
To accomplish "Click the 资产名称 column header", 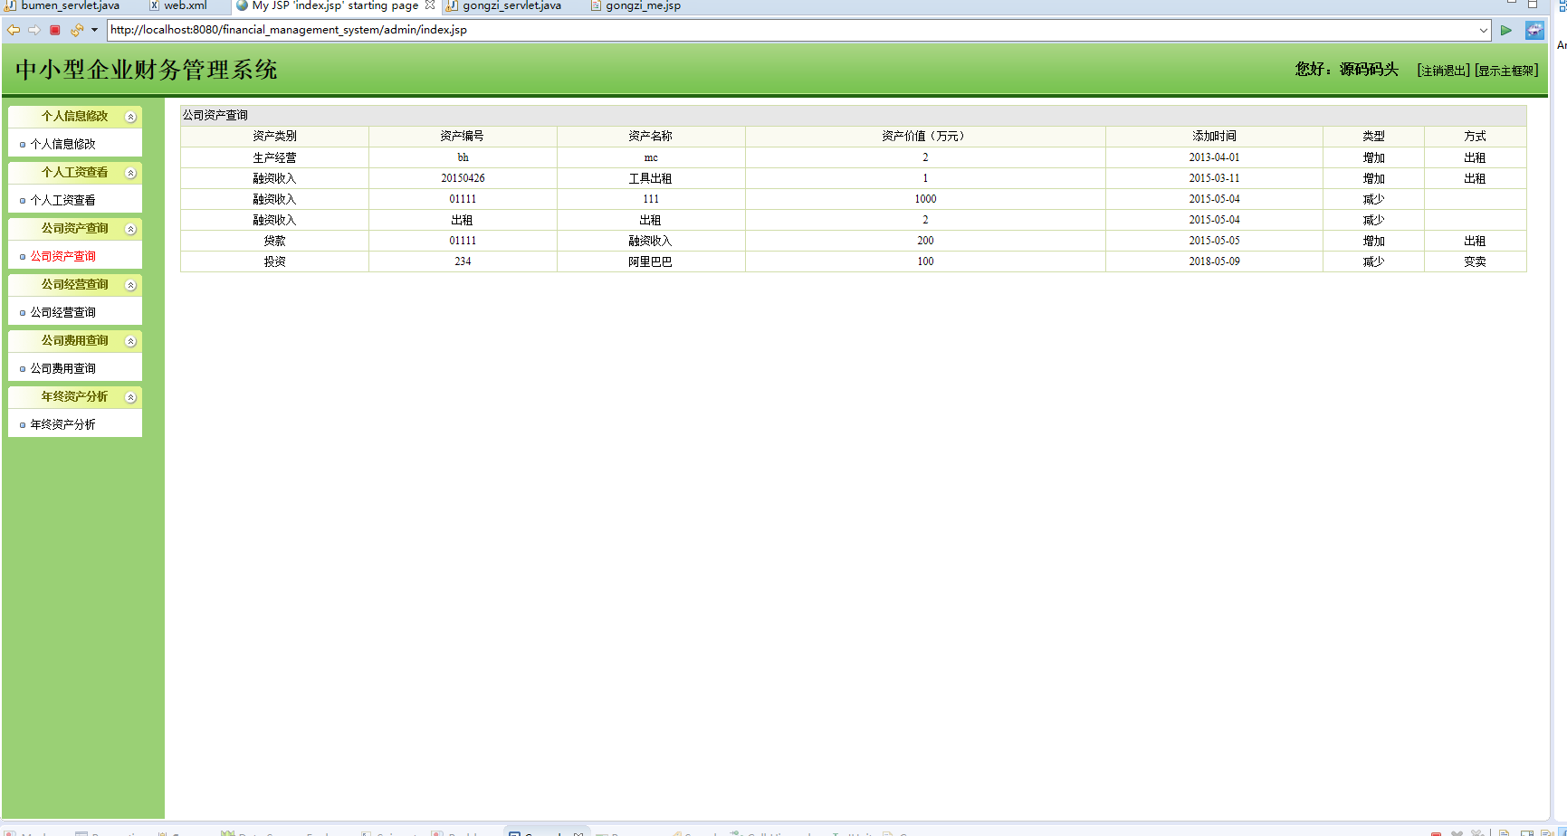I will coord(651,136).
